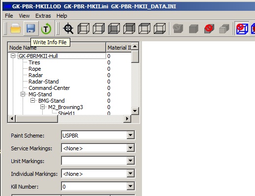Image resolution: width=255 pixels, height=196 pixels.
Task: Select the Command-Center node
Action: 49,88
